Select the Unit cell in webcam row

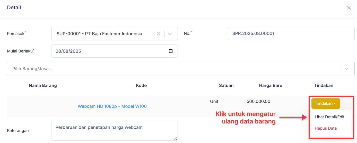pos(214,101)
